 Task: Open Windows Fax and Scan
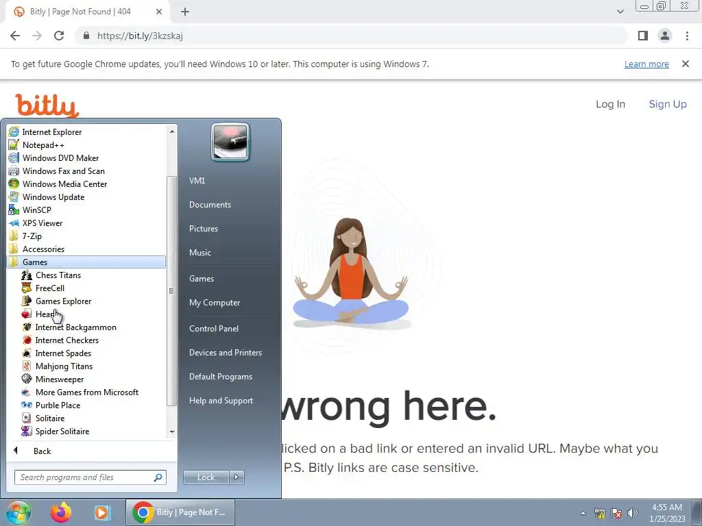point(63,171)
